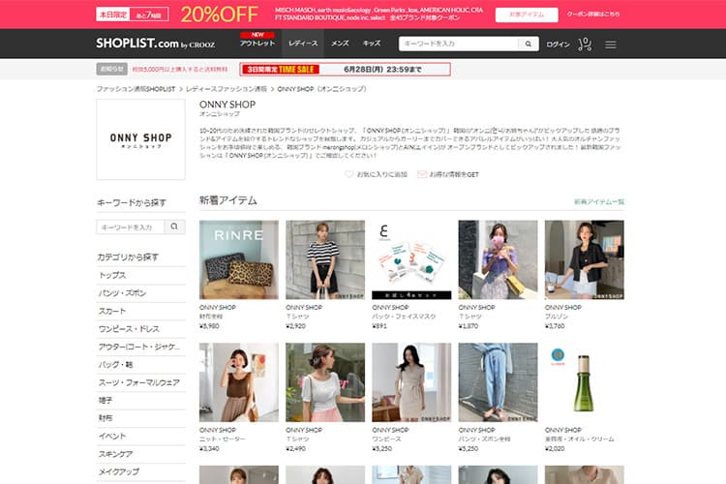The width and height of the screenshot is (726, 484).
Task: Select スカート category
Action: 140,312
